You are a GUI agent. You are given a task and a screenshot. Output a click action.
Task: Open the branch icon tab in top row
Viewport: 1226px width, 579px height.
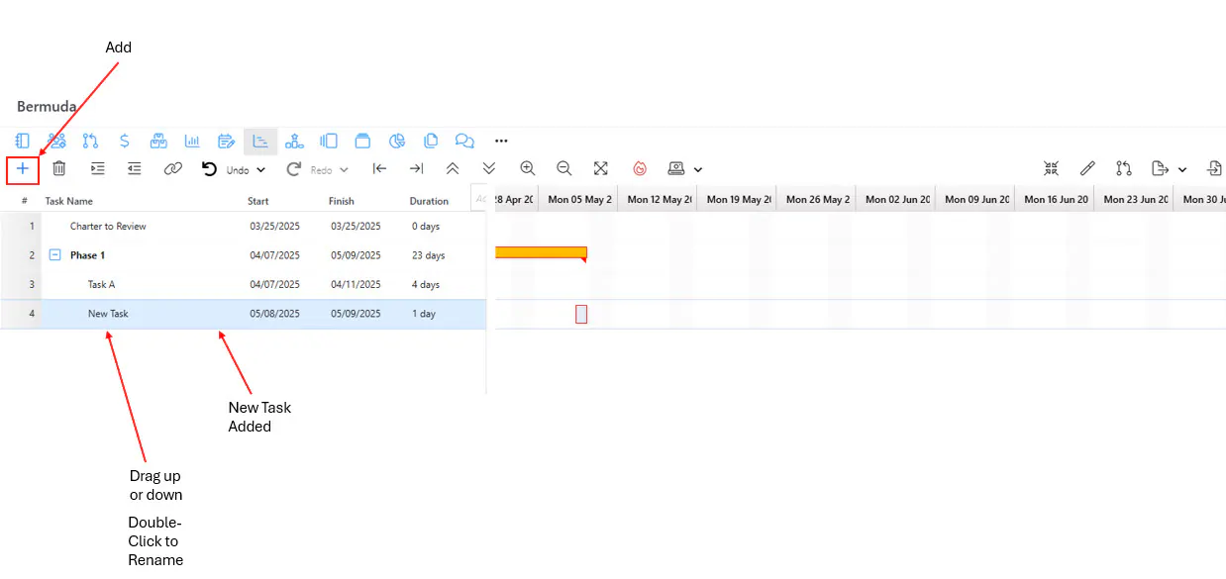pyautogui.click(x=90, y=141)
